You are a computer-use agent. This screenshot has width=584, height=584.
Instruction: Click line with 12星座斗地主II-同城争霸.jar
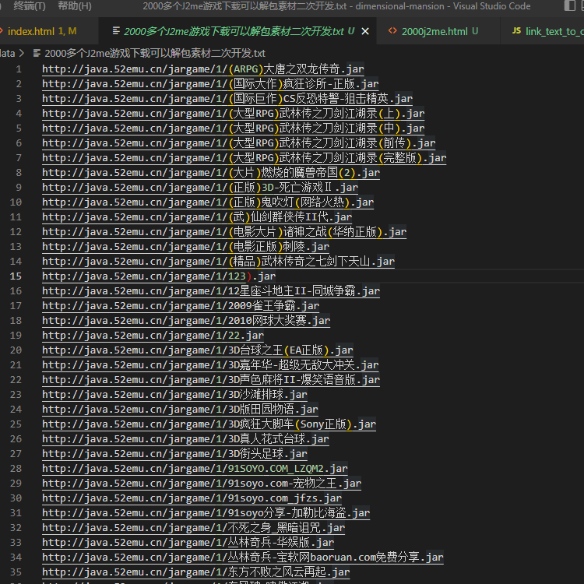[211, 291]
